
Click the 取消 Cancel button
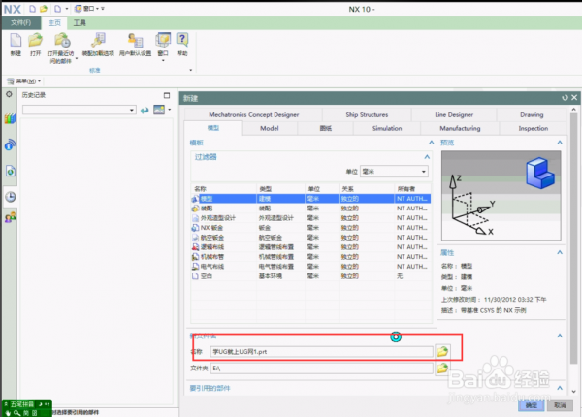pos(560,405)
